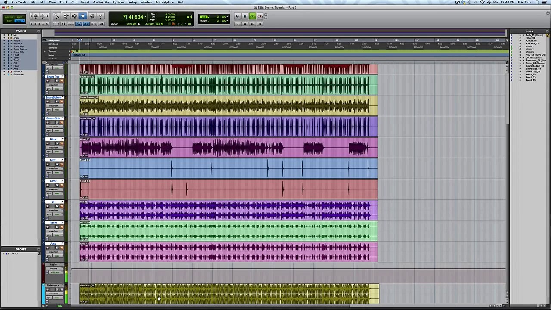Click Go to End transport button
The width and height of the screenshot is (551, 310).
pos(260,24)
